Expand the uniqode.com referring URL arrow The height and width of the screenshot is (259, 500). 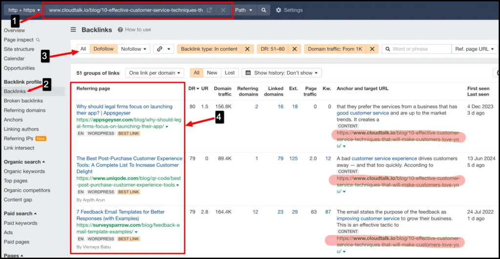click(178, 185)
